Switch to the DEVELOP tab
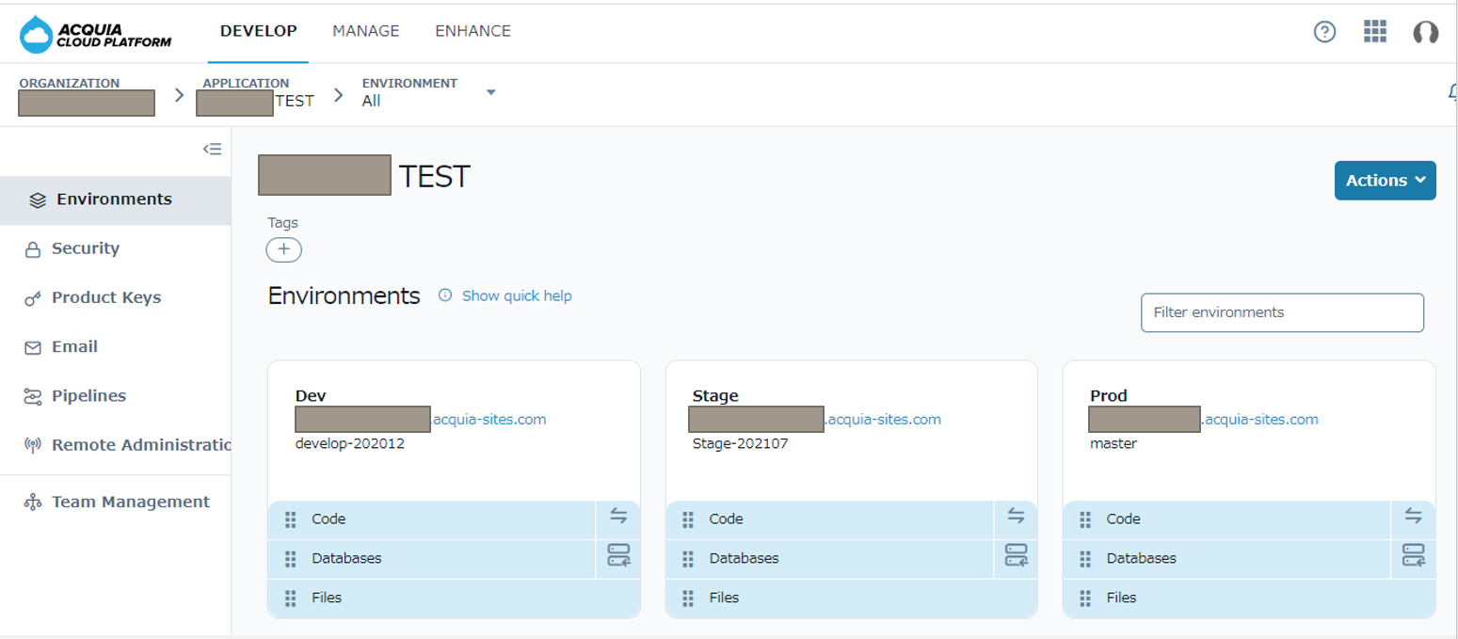Screen dimensions: 1458x639 coord(259,31)
